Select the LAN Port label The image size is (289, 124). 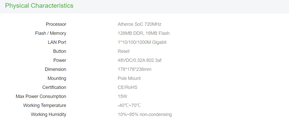[57, 42]
